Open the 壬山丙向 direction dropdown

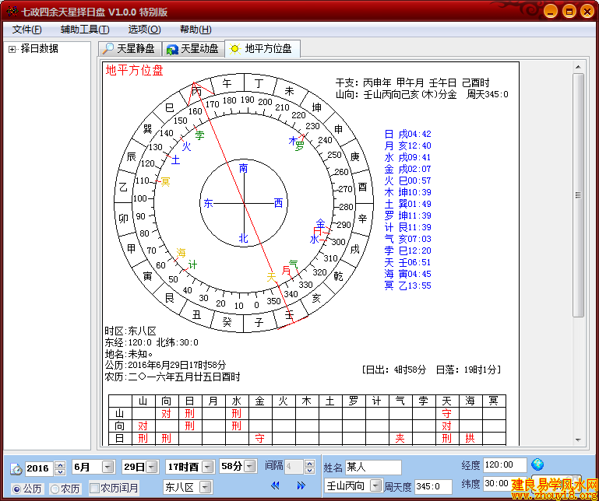[x=376, y=485]
